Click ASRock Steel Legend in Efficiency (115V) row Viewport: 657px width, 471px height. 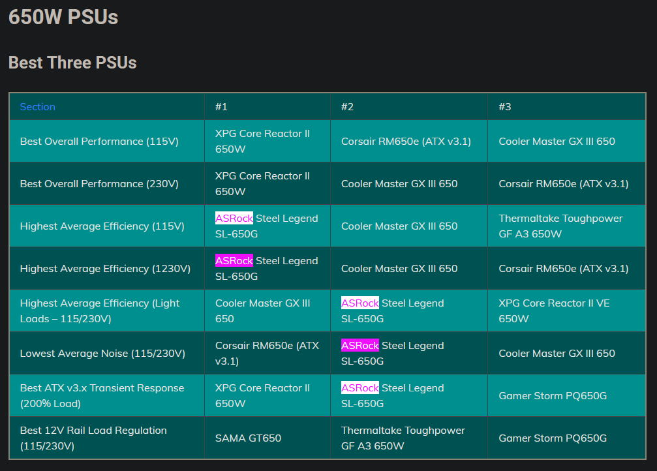point(266,226)
